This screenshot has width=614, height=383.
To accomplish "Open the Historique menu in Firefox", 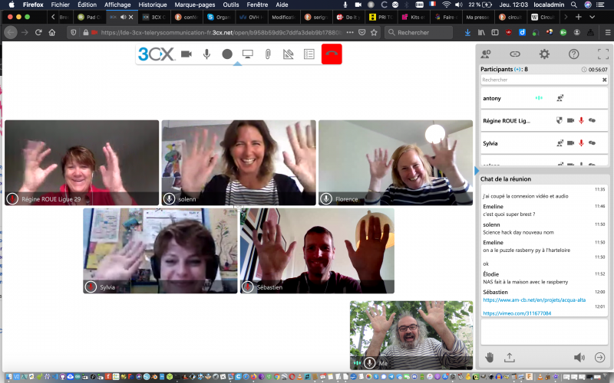I will (x=152, y=5).
